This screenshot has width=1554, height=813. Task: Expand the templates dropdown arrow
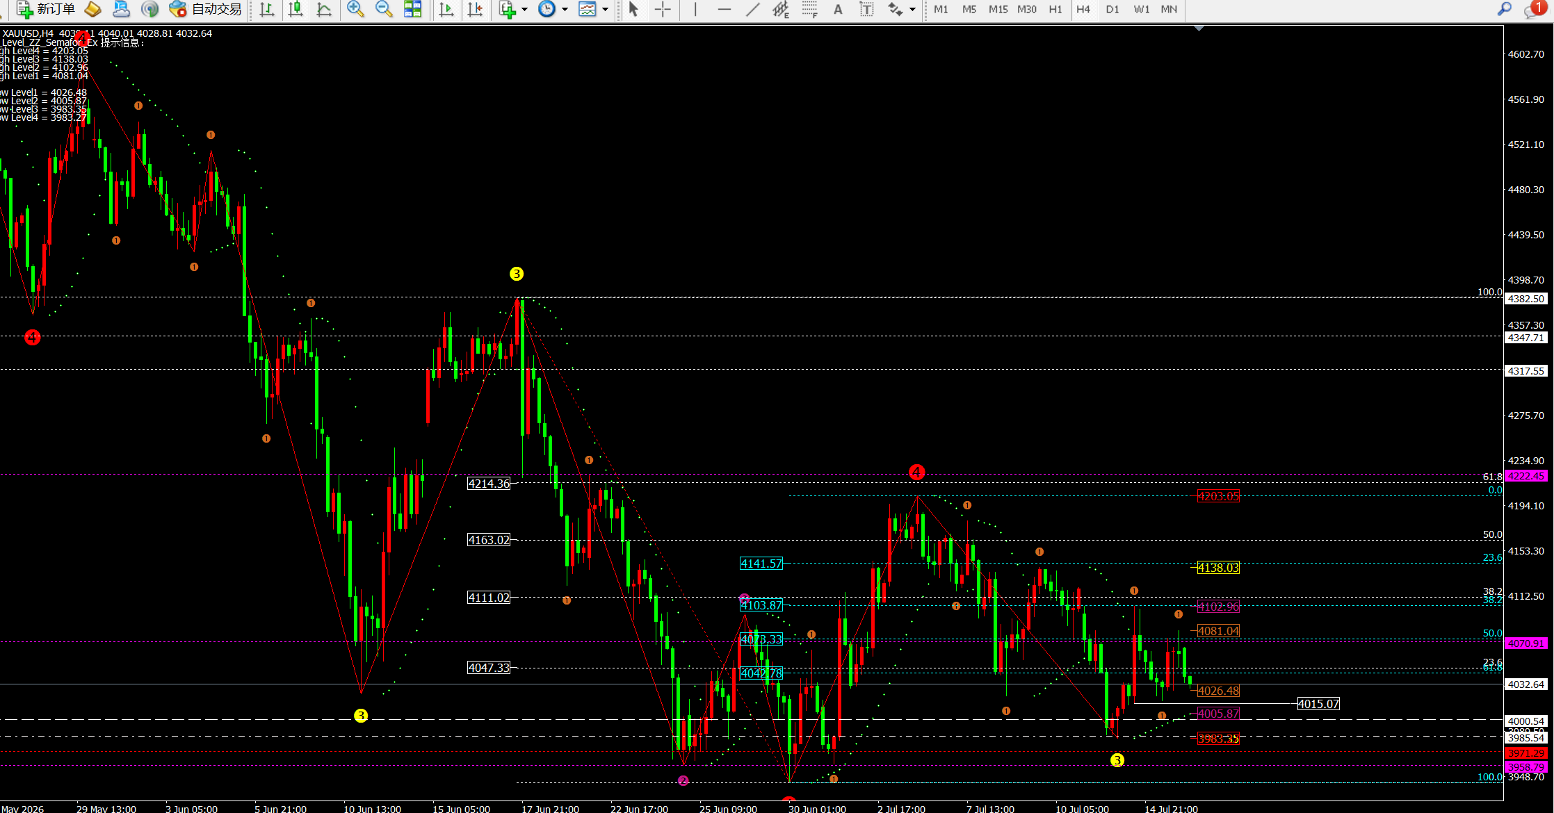click(x=605, y=9)
